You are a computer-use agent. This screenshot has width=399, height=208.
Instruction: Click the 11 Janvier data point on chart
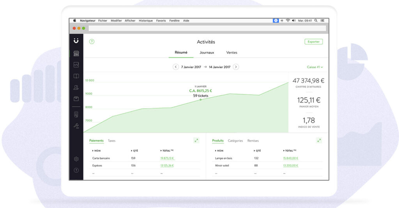click(201, 100)
